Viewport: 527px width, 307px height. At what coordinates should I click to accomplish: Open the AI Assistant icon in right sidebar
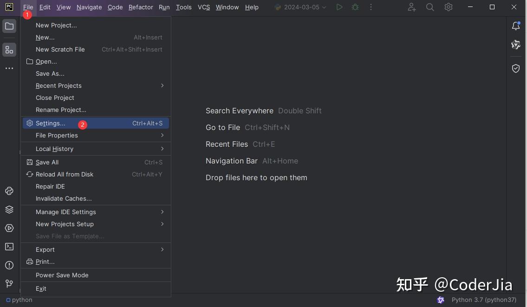point(516,45)
